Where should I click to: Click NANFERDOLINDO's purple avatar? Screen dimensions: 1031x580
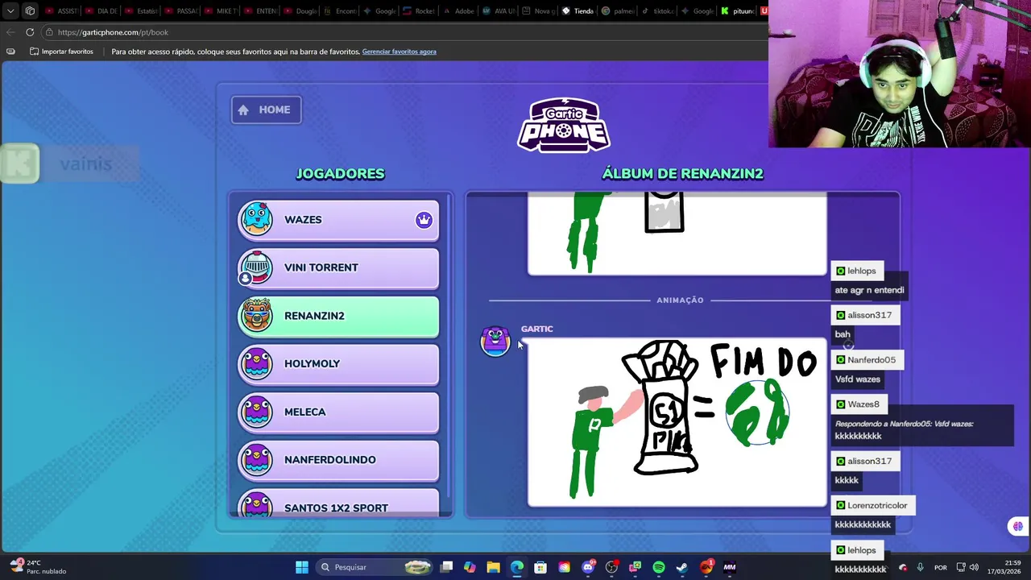pos(257,459)
